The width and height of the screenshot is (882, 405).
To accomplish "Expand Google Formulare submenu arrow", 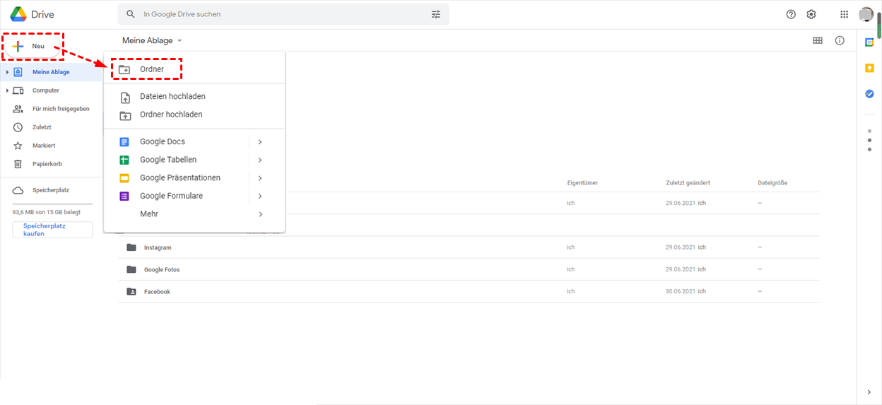I will click(x=260, y=196).
